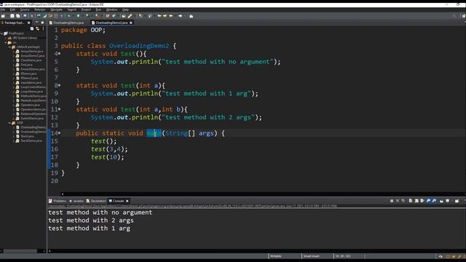466x262 pixels.
Task: Select ClassDemo.java in Package Explorer
Action: [x=31, y=60]
